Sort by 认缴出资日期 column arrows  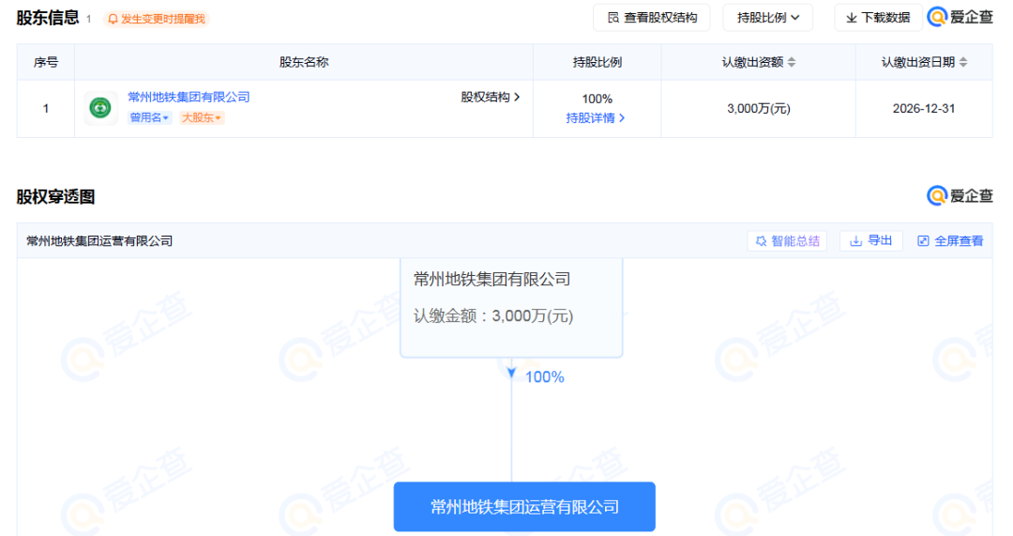(963, 62)
